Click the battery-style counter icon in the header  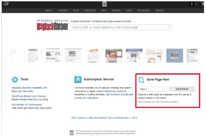(192, 4)
